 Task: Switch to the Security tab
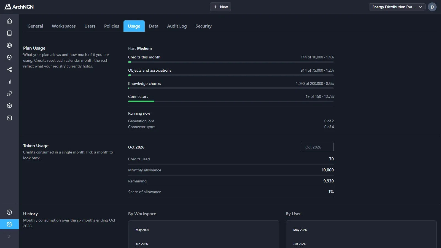click(x=203, y=26)
